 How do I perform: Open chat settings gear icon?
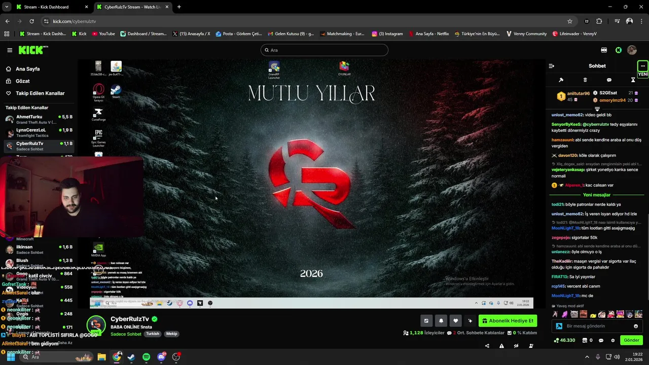(x=612, y=340)
